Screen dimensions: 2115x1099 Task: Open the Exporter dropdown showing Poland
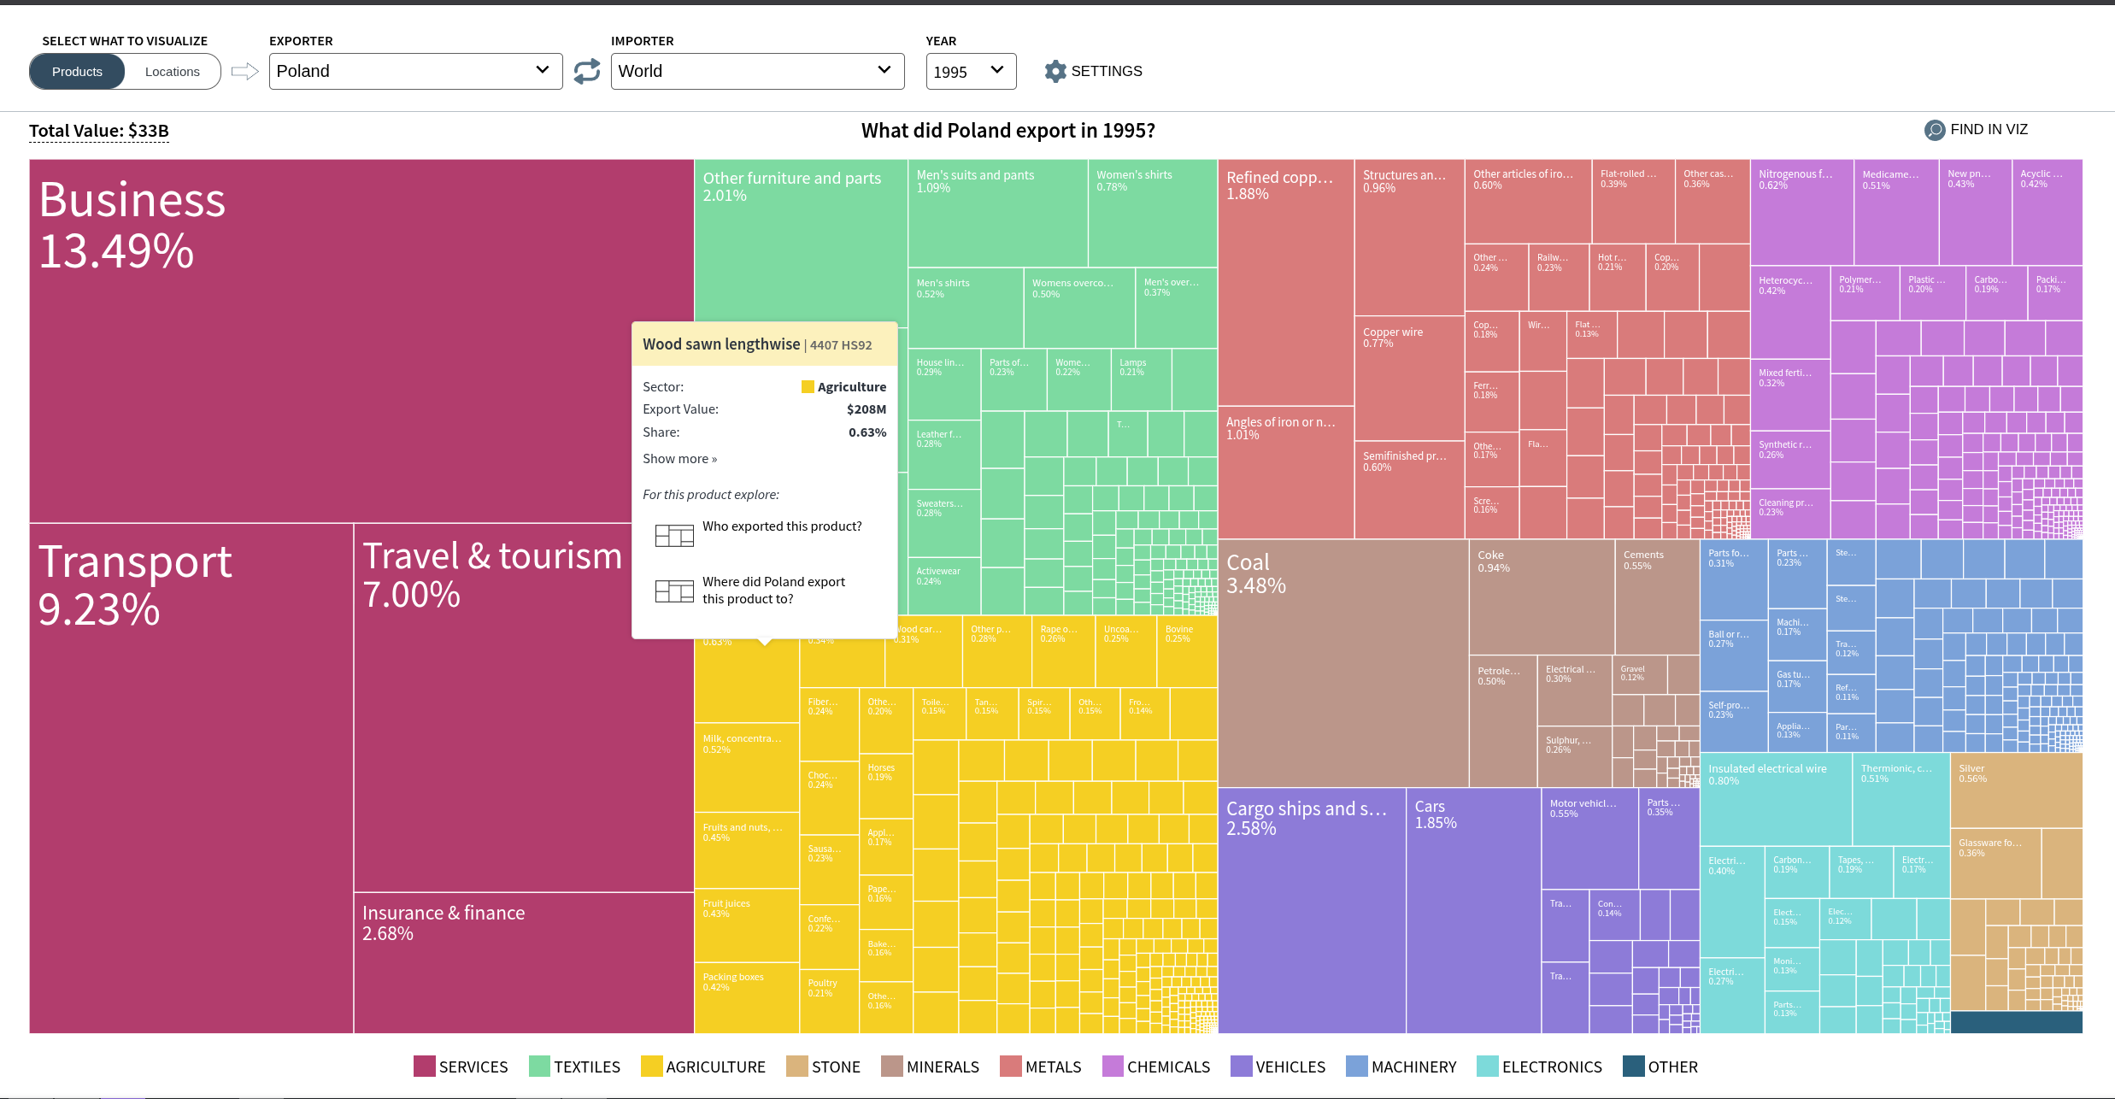[415, 71]
